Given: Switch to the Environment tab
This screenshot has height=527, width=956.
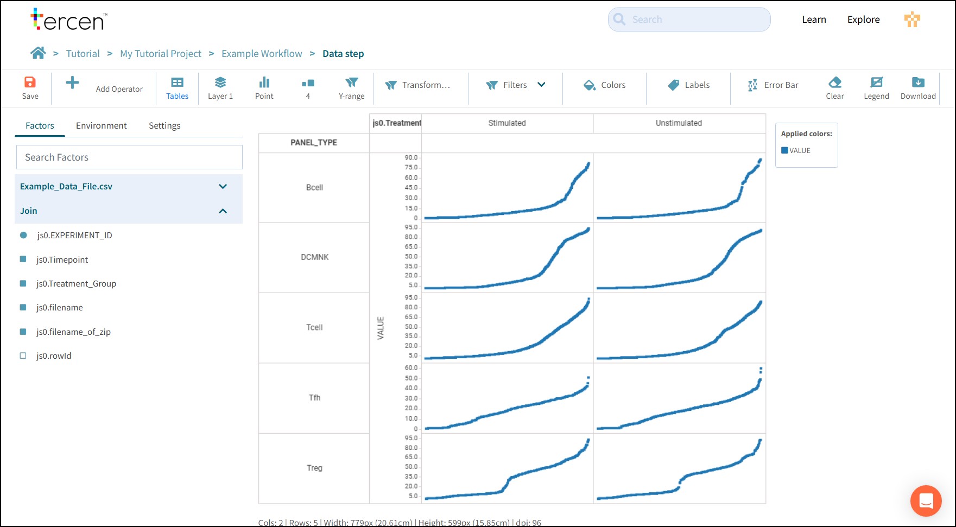Looking at the screenshot, I should (x=101, y=125).
